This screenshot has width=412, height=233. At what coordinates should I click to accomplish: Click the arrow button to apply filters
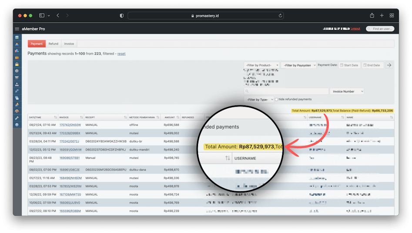[x=389, y=65]
